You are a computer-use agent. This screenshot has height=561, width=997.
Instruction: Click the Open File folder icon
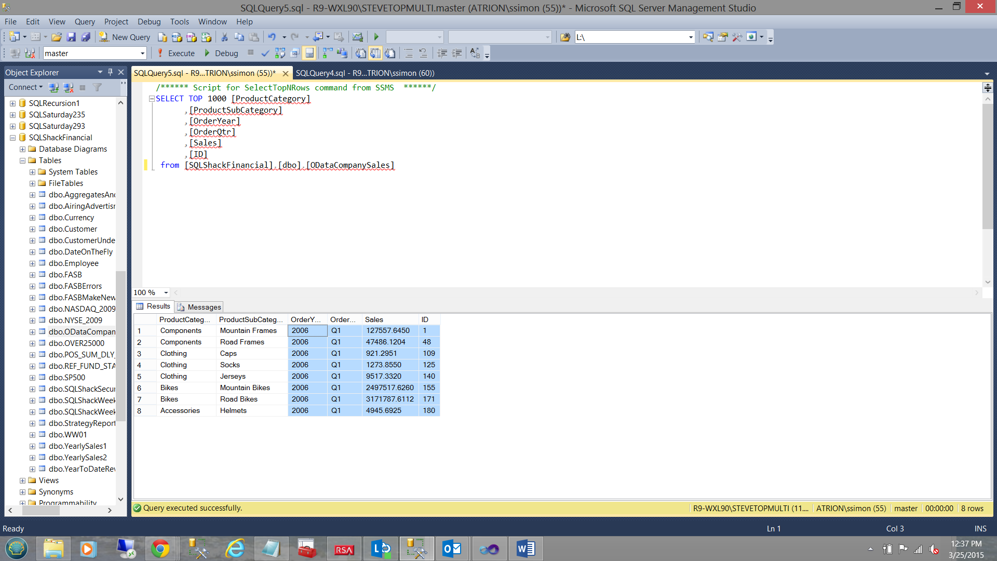pyautogui.click(x=57, y=37)
